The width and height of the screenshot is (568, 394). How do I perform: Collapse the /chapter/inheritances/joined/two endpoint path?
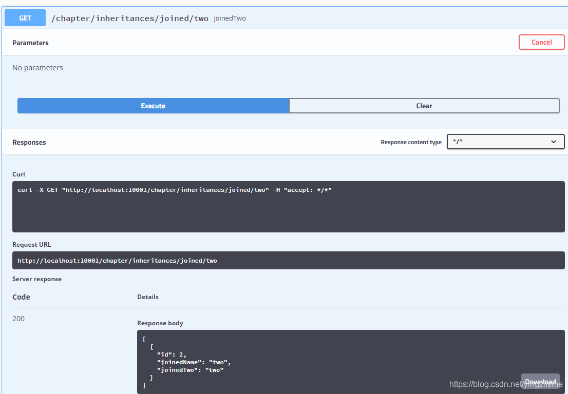pos(130,18)
